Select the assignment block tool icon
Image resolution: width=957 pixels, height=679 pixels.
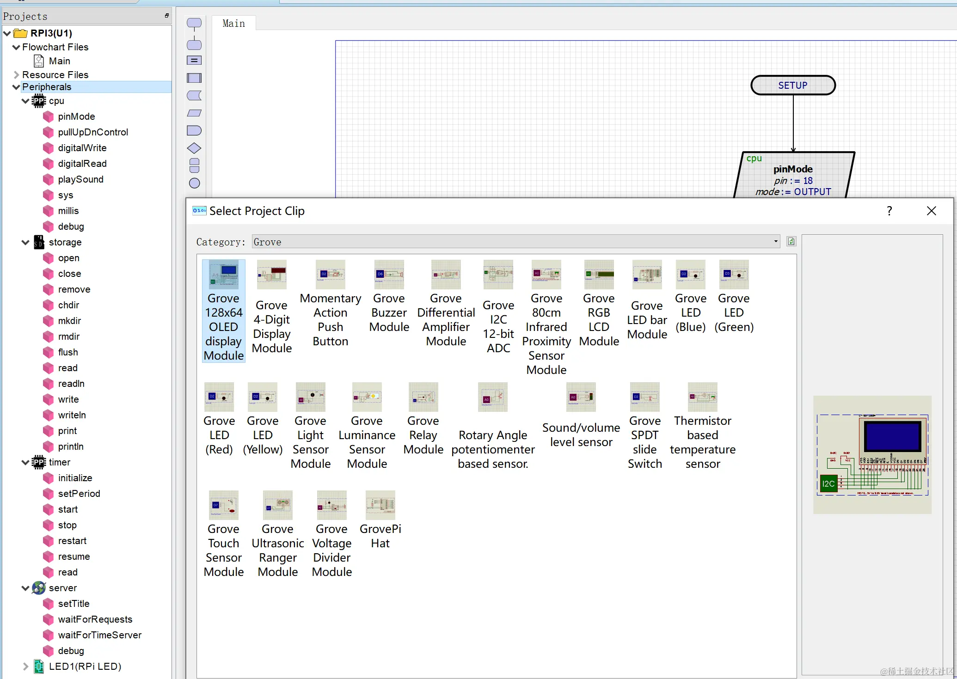[194, 61]
